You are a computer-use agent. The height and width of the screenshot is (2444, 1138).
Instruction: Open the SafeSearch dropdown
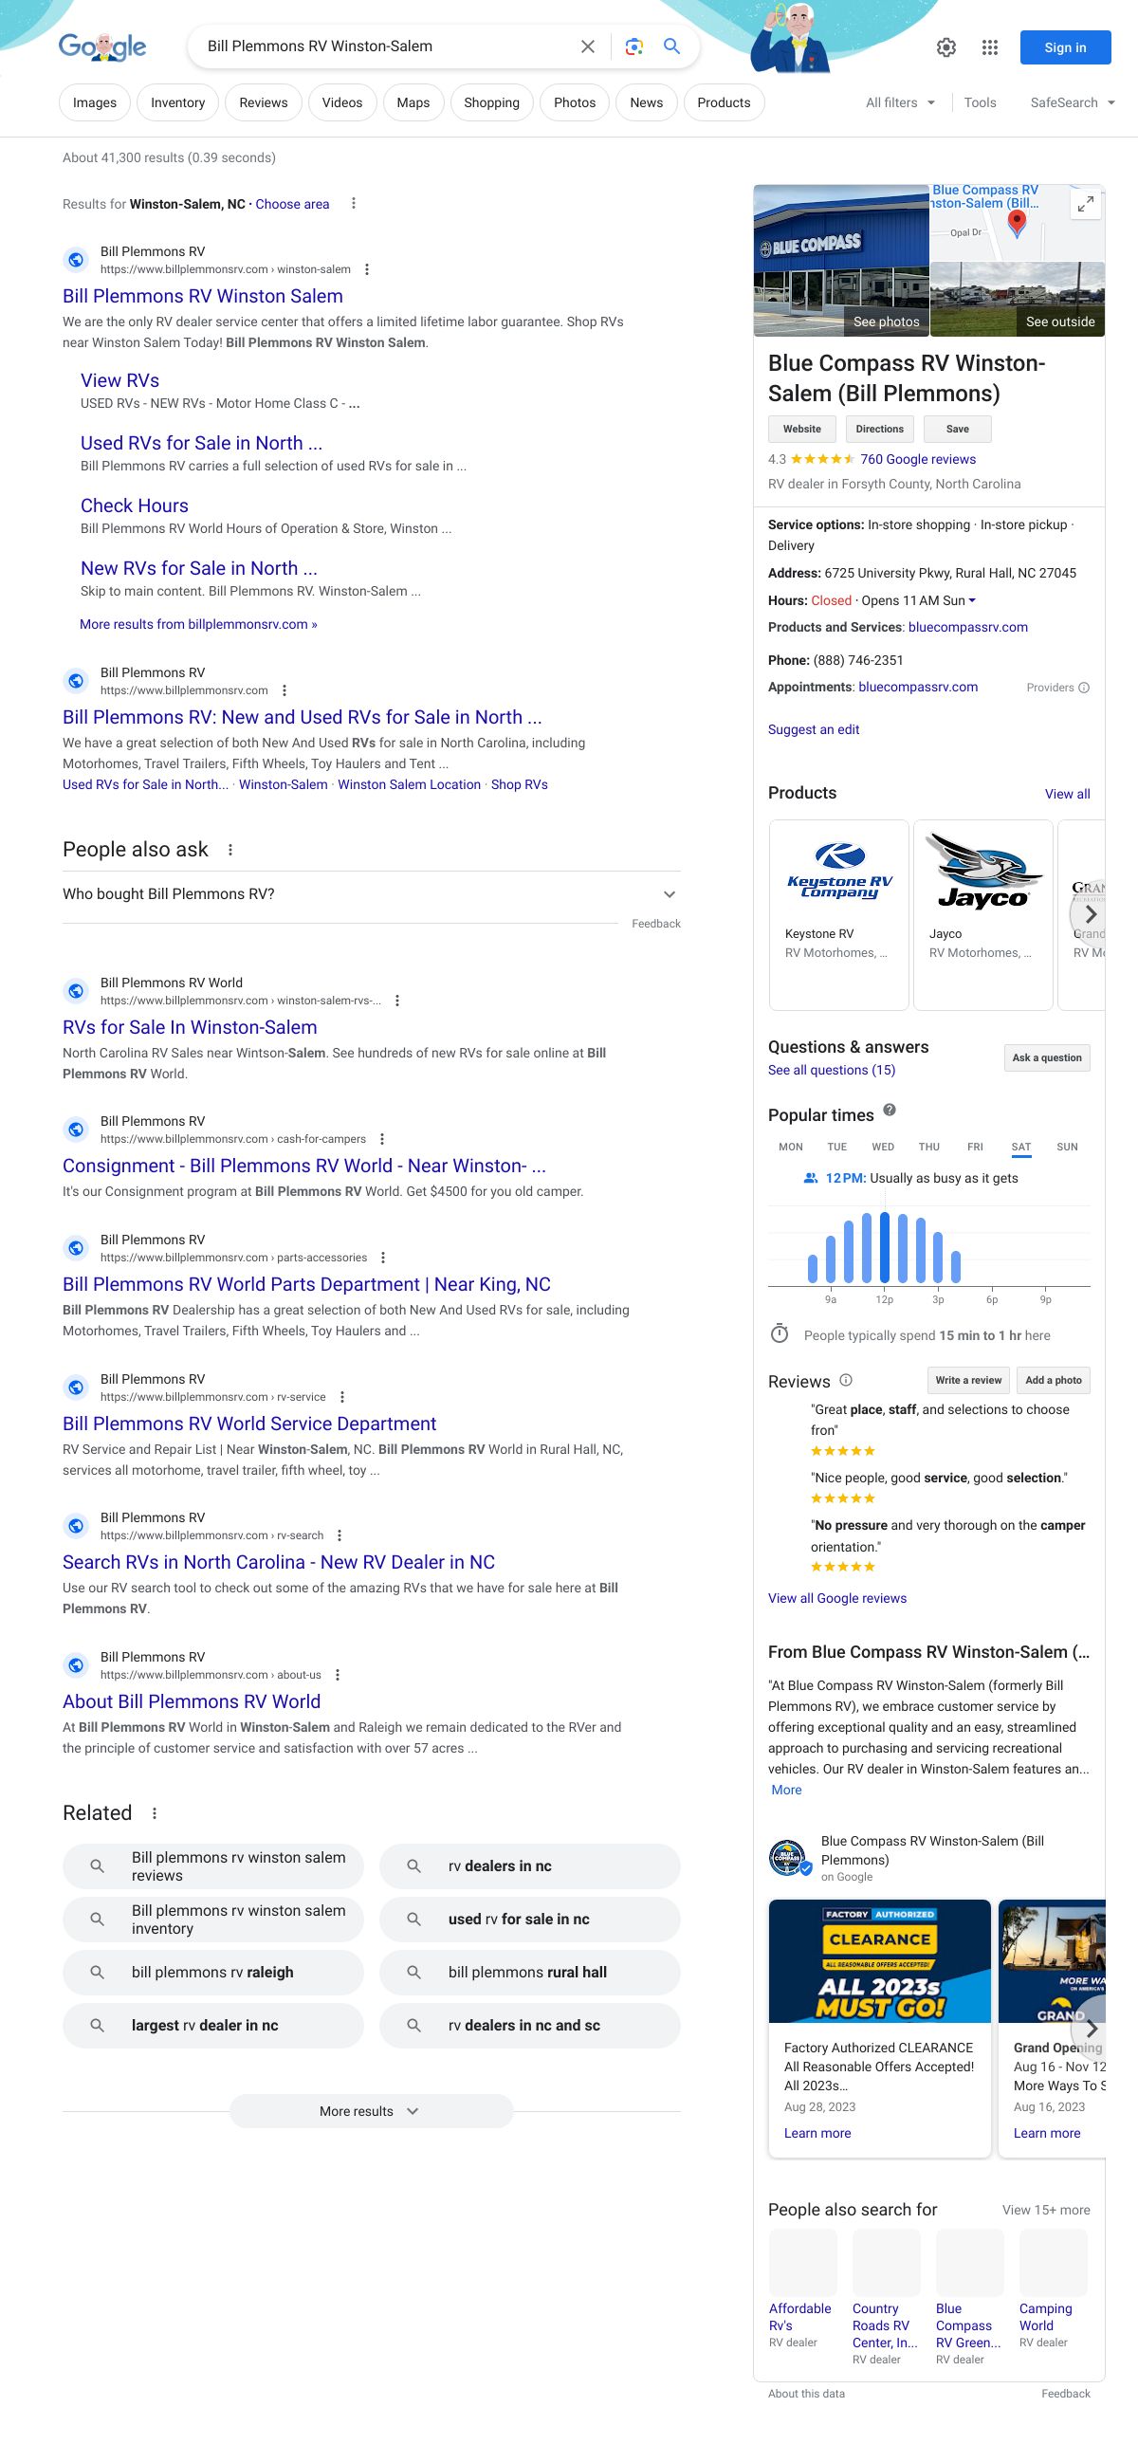(1072, 102)
